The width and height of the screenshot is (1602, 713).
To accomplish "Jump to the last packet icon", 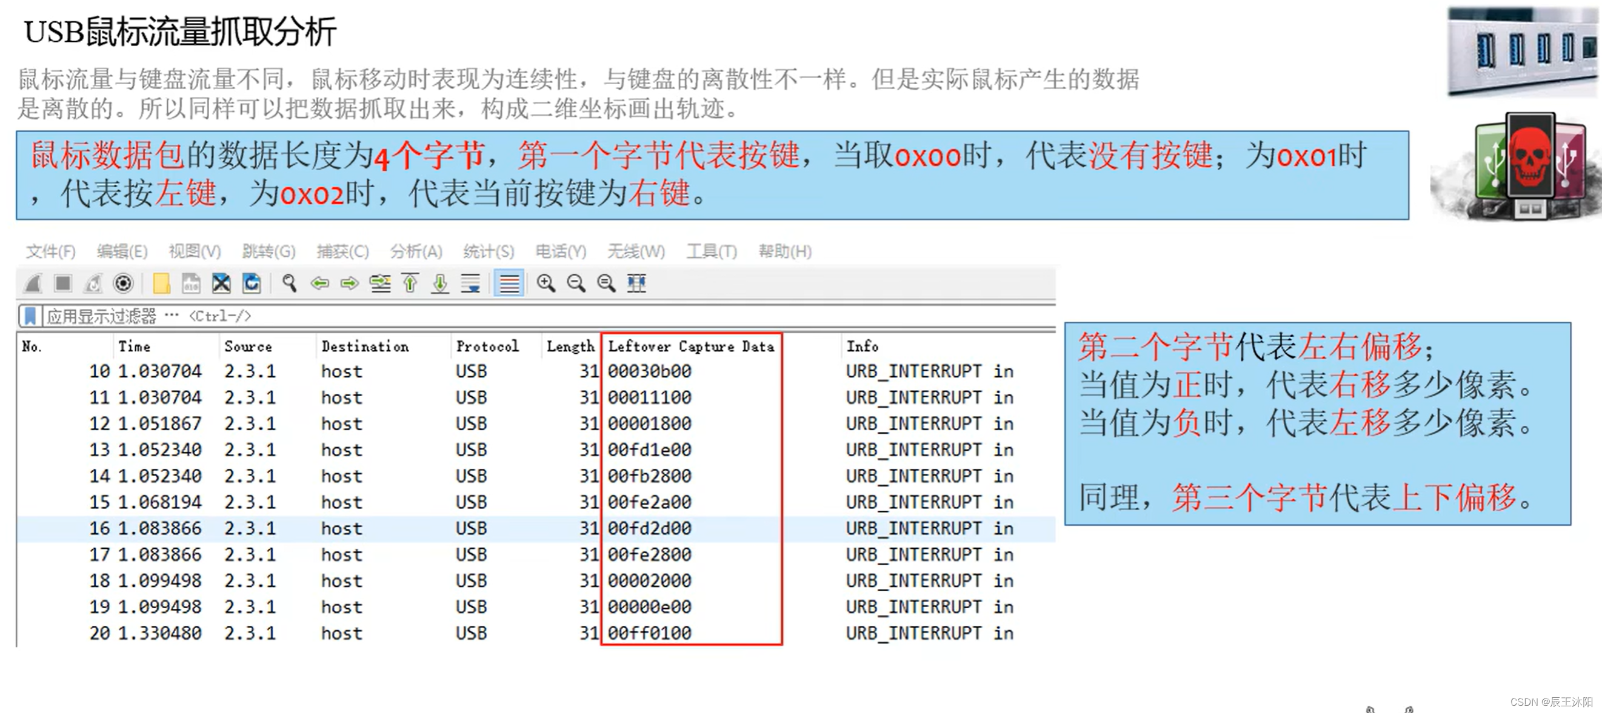I will (440, 284).
